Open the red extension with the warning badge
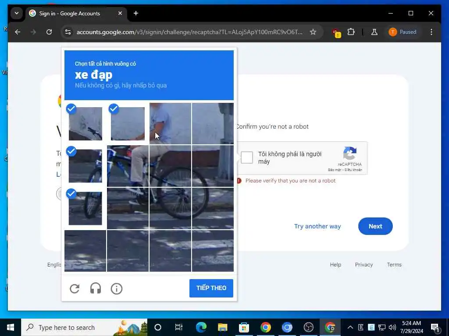The image size is (449, 336). click(x=336, y=32)
